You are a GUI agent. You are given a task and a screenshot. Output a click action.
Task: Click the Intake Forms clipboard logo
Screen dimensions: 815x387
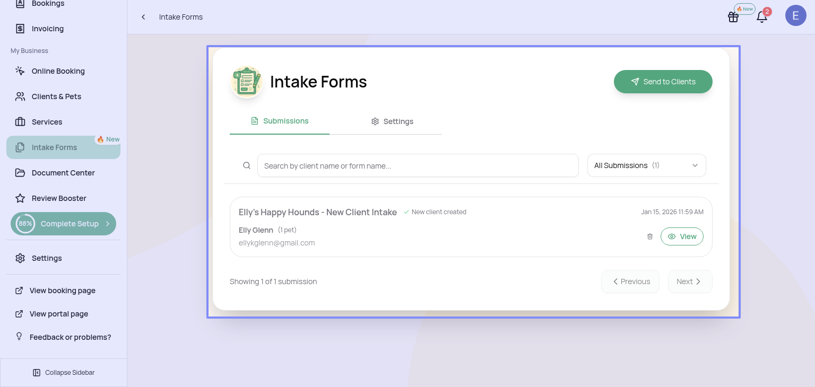click(247, 82)
